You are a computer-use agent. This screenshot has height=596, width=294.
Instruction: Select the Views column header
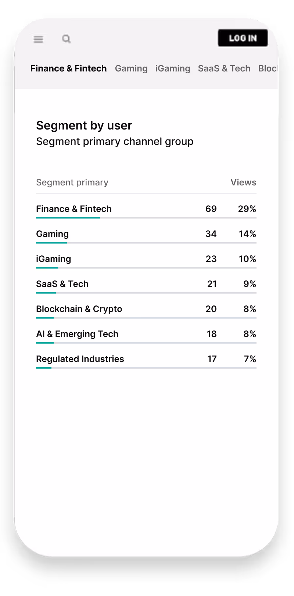(243, 182)
